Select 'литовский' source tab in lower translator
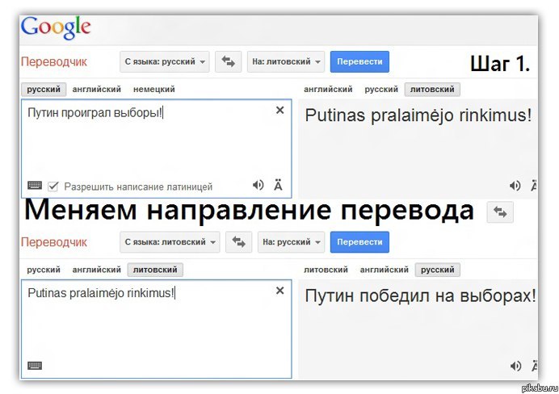This screenshot has width=559, height=394. tap(155, 270)
